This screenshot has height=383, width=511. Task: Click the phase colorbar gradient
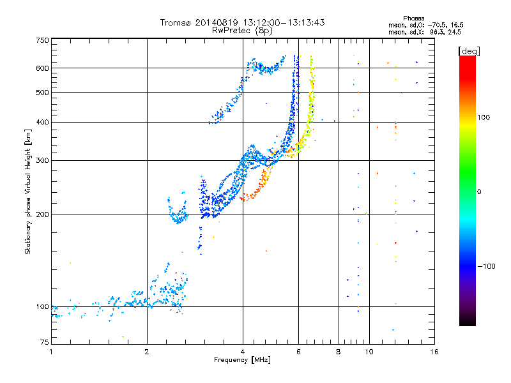pos(468,190)
